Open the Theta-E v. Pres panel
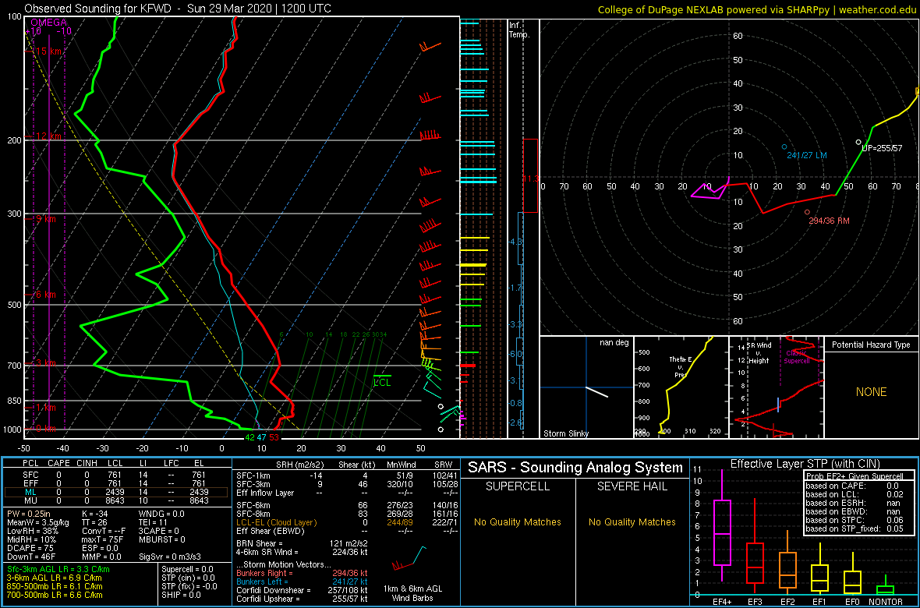 [680, 387]
